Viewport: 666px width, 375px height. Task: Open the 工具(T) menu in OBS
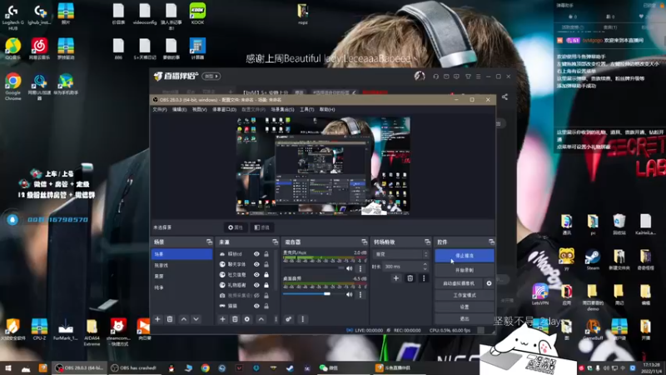coord(306,110)
